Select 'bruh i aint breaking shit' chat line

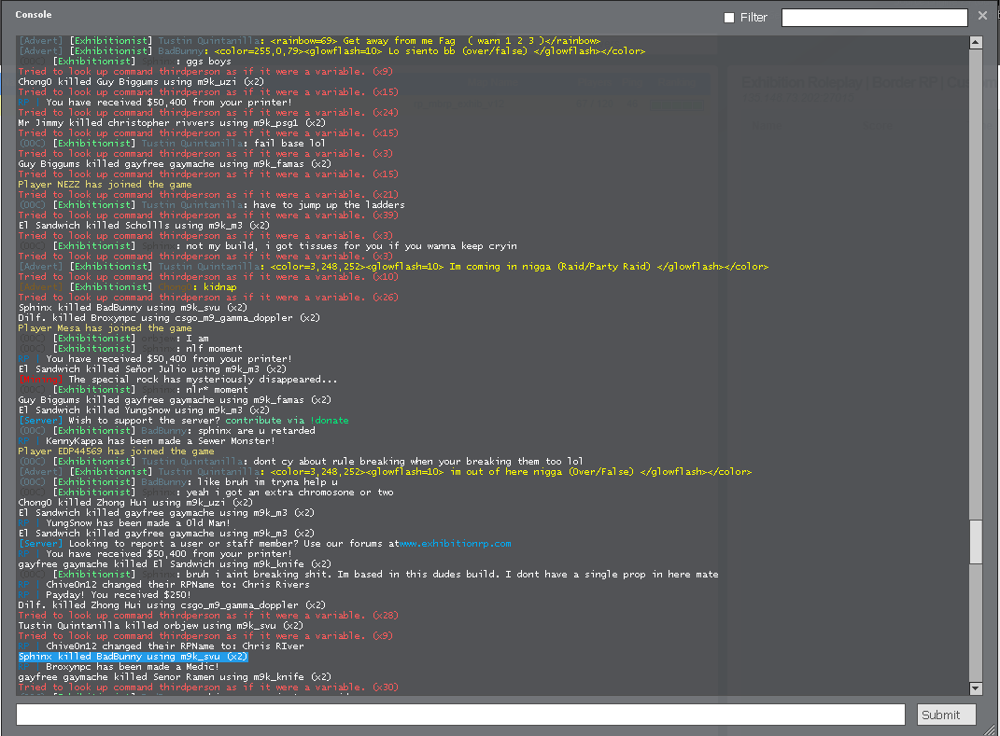tap(368, 575)
